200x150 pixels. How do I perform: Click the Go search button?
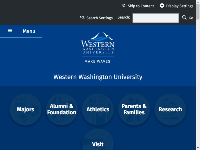[x=188, y=18]
